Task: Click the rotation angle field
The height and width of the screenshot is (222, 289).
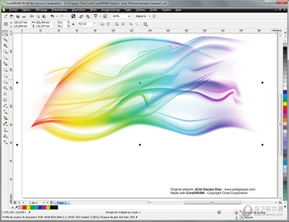Action: click(87, 24)
